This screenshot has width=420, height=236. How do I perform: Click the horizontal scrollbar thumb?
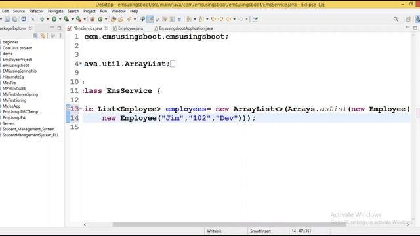click(229, 224)
